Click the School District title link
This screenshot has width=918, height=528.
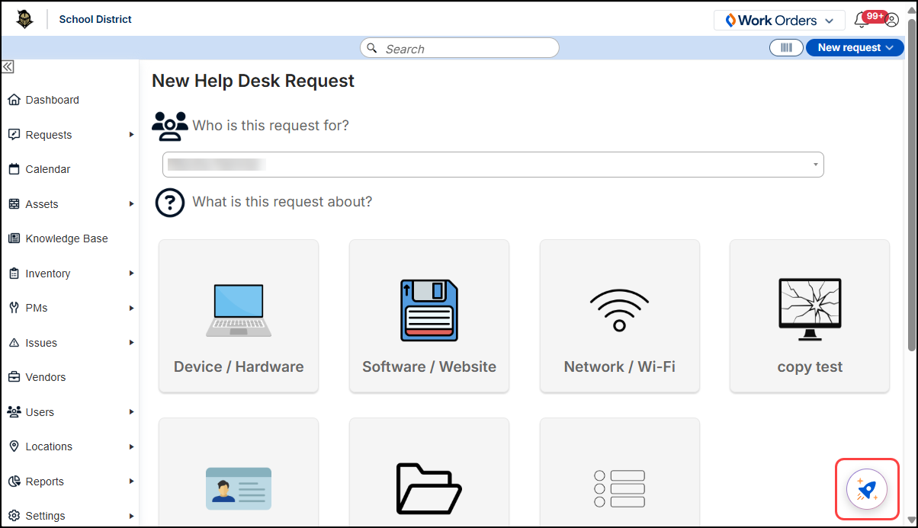(x=95, y=19)
